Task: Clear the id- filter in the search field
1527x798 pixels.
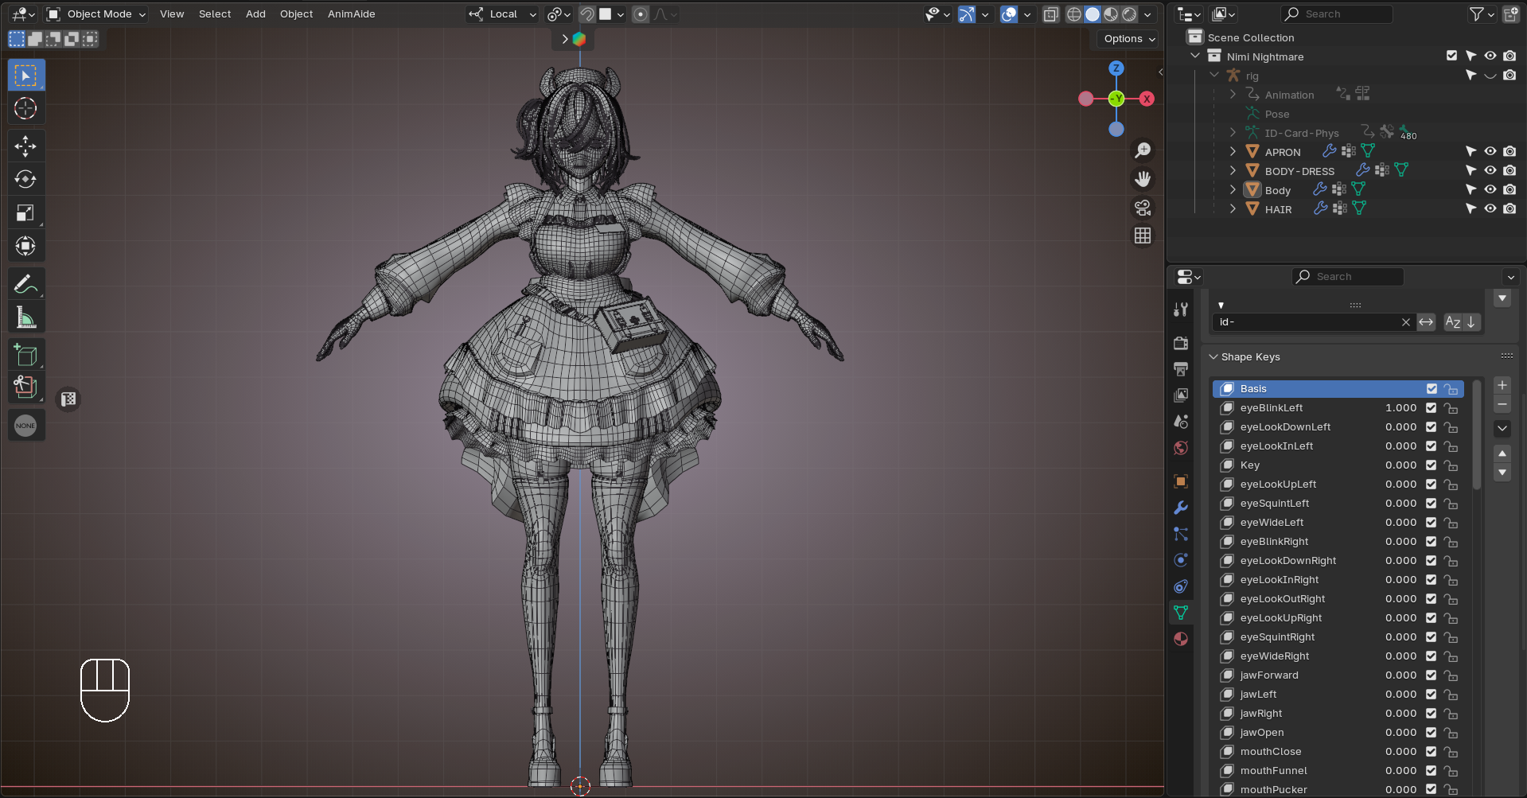Action: click(x=1405, y=322)
